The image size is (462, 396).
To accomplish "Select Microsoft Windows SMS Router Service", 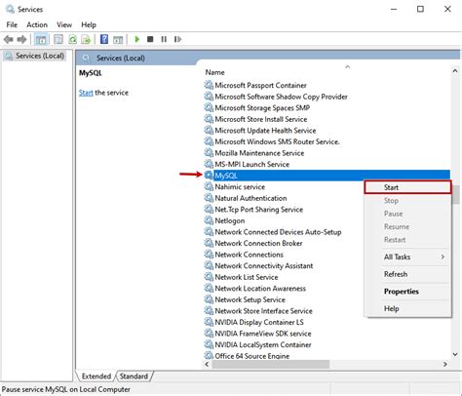I will click(x=277, y=141).
